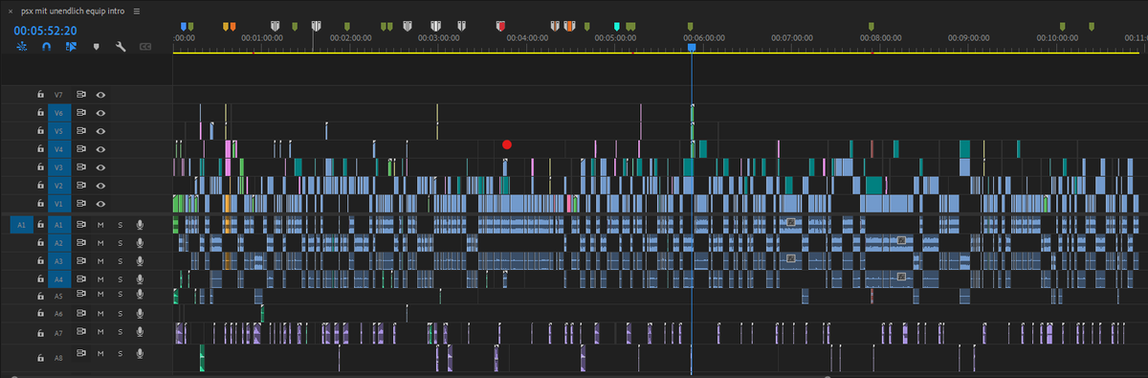The image size is (1148, 378).
Task: Lock audio track A1
Action: tap(40, 224)
